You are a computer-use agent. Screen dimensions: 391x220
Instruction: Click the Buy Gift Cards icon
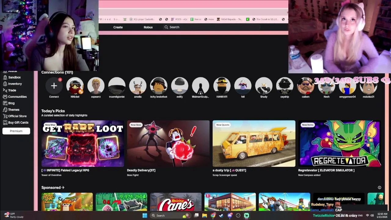click(x=5, y=123)
